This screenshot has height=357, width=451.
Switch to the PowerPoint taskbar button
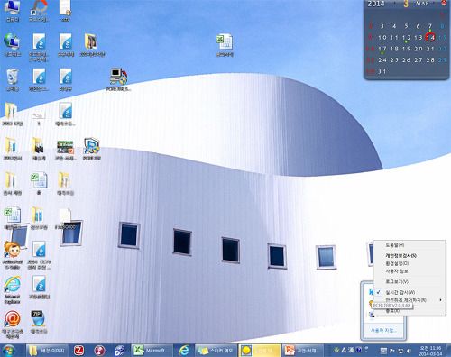[x=302, y=351]
